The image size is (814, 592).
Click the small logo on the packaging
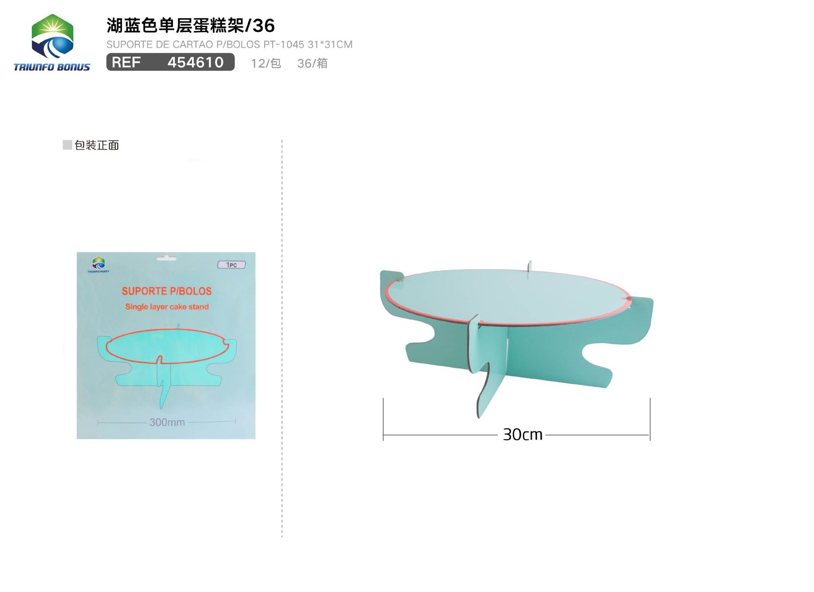(x=98, y=264)
